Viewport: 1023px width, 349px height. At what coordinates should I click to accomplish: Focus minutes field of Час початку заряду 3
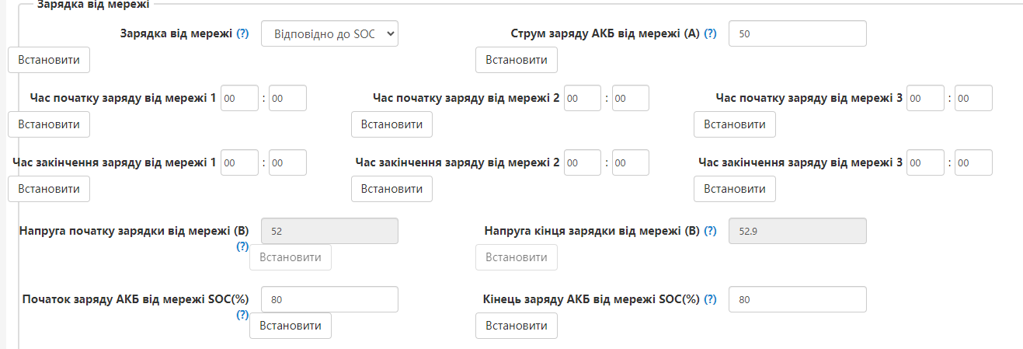(x=974, y=98)
